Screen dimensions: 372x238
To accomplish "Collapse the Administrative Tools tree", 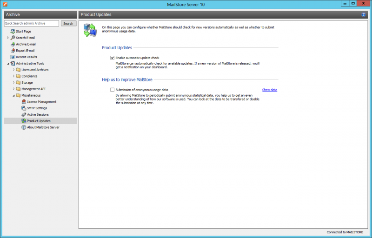I will [x=8, y=63].
